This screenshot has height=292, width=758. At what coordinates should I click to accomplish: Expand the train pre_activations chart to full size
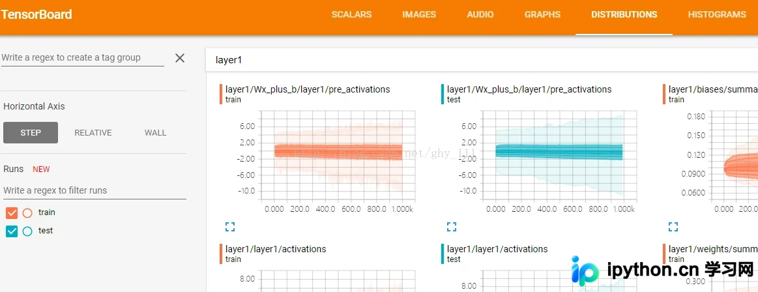(230, 227)
